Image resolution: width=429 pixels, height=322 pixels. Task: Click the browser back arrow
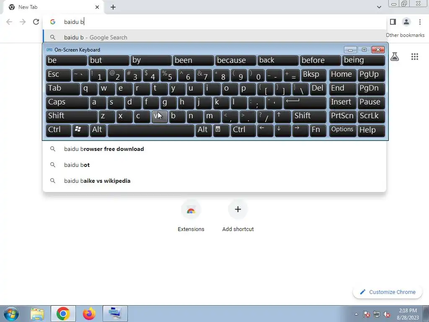[9, 22]
